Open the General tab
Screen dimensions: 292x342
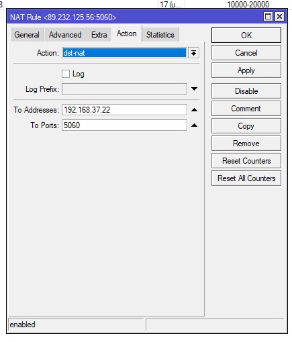coord(27,35)
